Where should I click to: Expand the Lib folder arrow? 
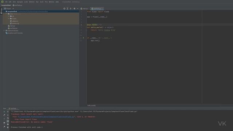pos(9,16)
